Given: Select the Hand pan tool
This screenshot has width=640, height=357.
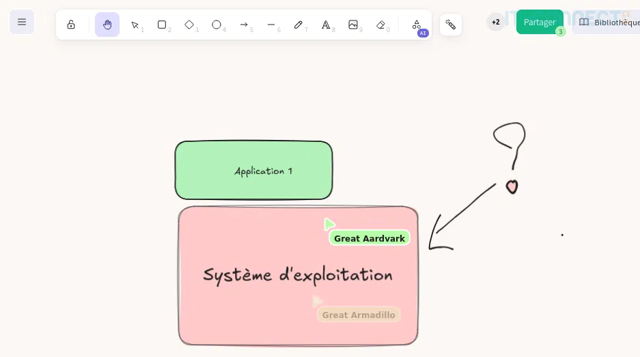Looking at the screenshot, I should pos(107,25).
